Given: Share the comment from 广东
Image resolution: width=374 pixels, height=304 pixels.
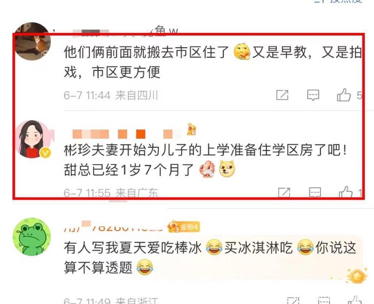Looking at the screenshot, I should (284, 193).
